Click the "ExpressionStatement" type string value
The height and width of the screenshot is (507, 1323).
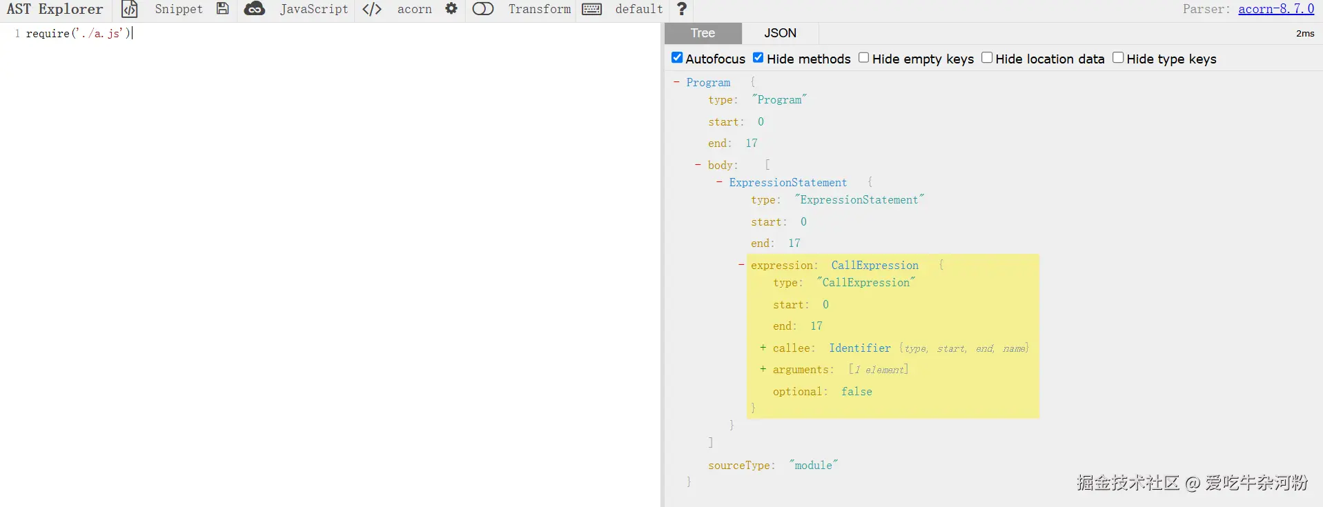859,199
